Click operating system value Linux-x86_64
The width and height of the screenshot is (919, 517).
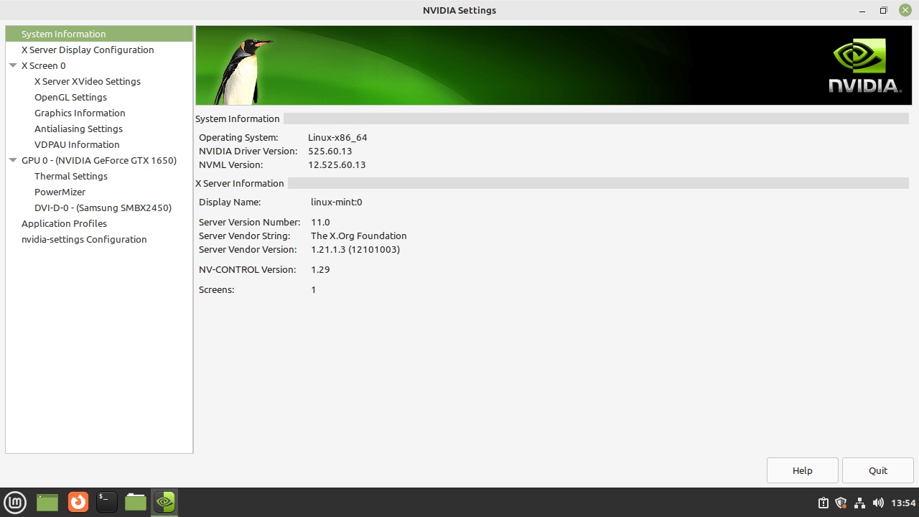click(x=337, y=137)
